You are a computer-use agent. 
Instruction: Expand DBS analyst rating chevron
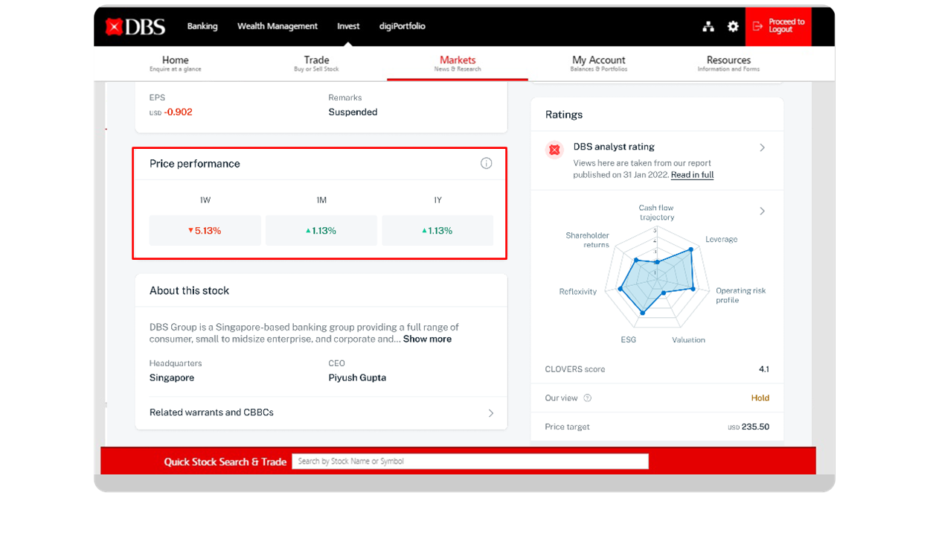click(763, 147)
